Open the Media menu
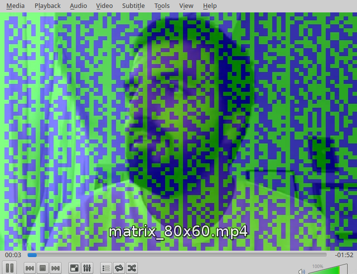 tap(15, 5)
